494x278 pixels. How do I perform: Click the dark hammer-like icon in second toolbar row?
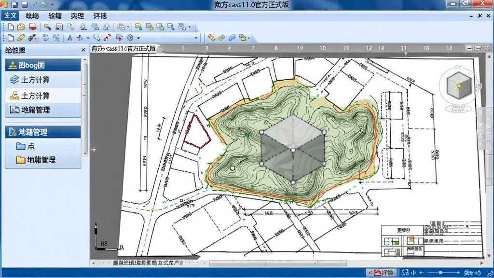32,38
